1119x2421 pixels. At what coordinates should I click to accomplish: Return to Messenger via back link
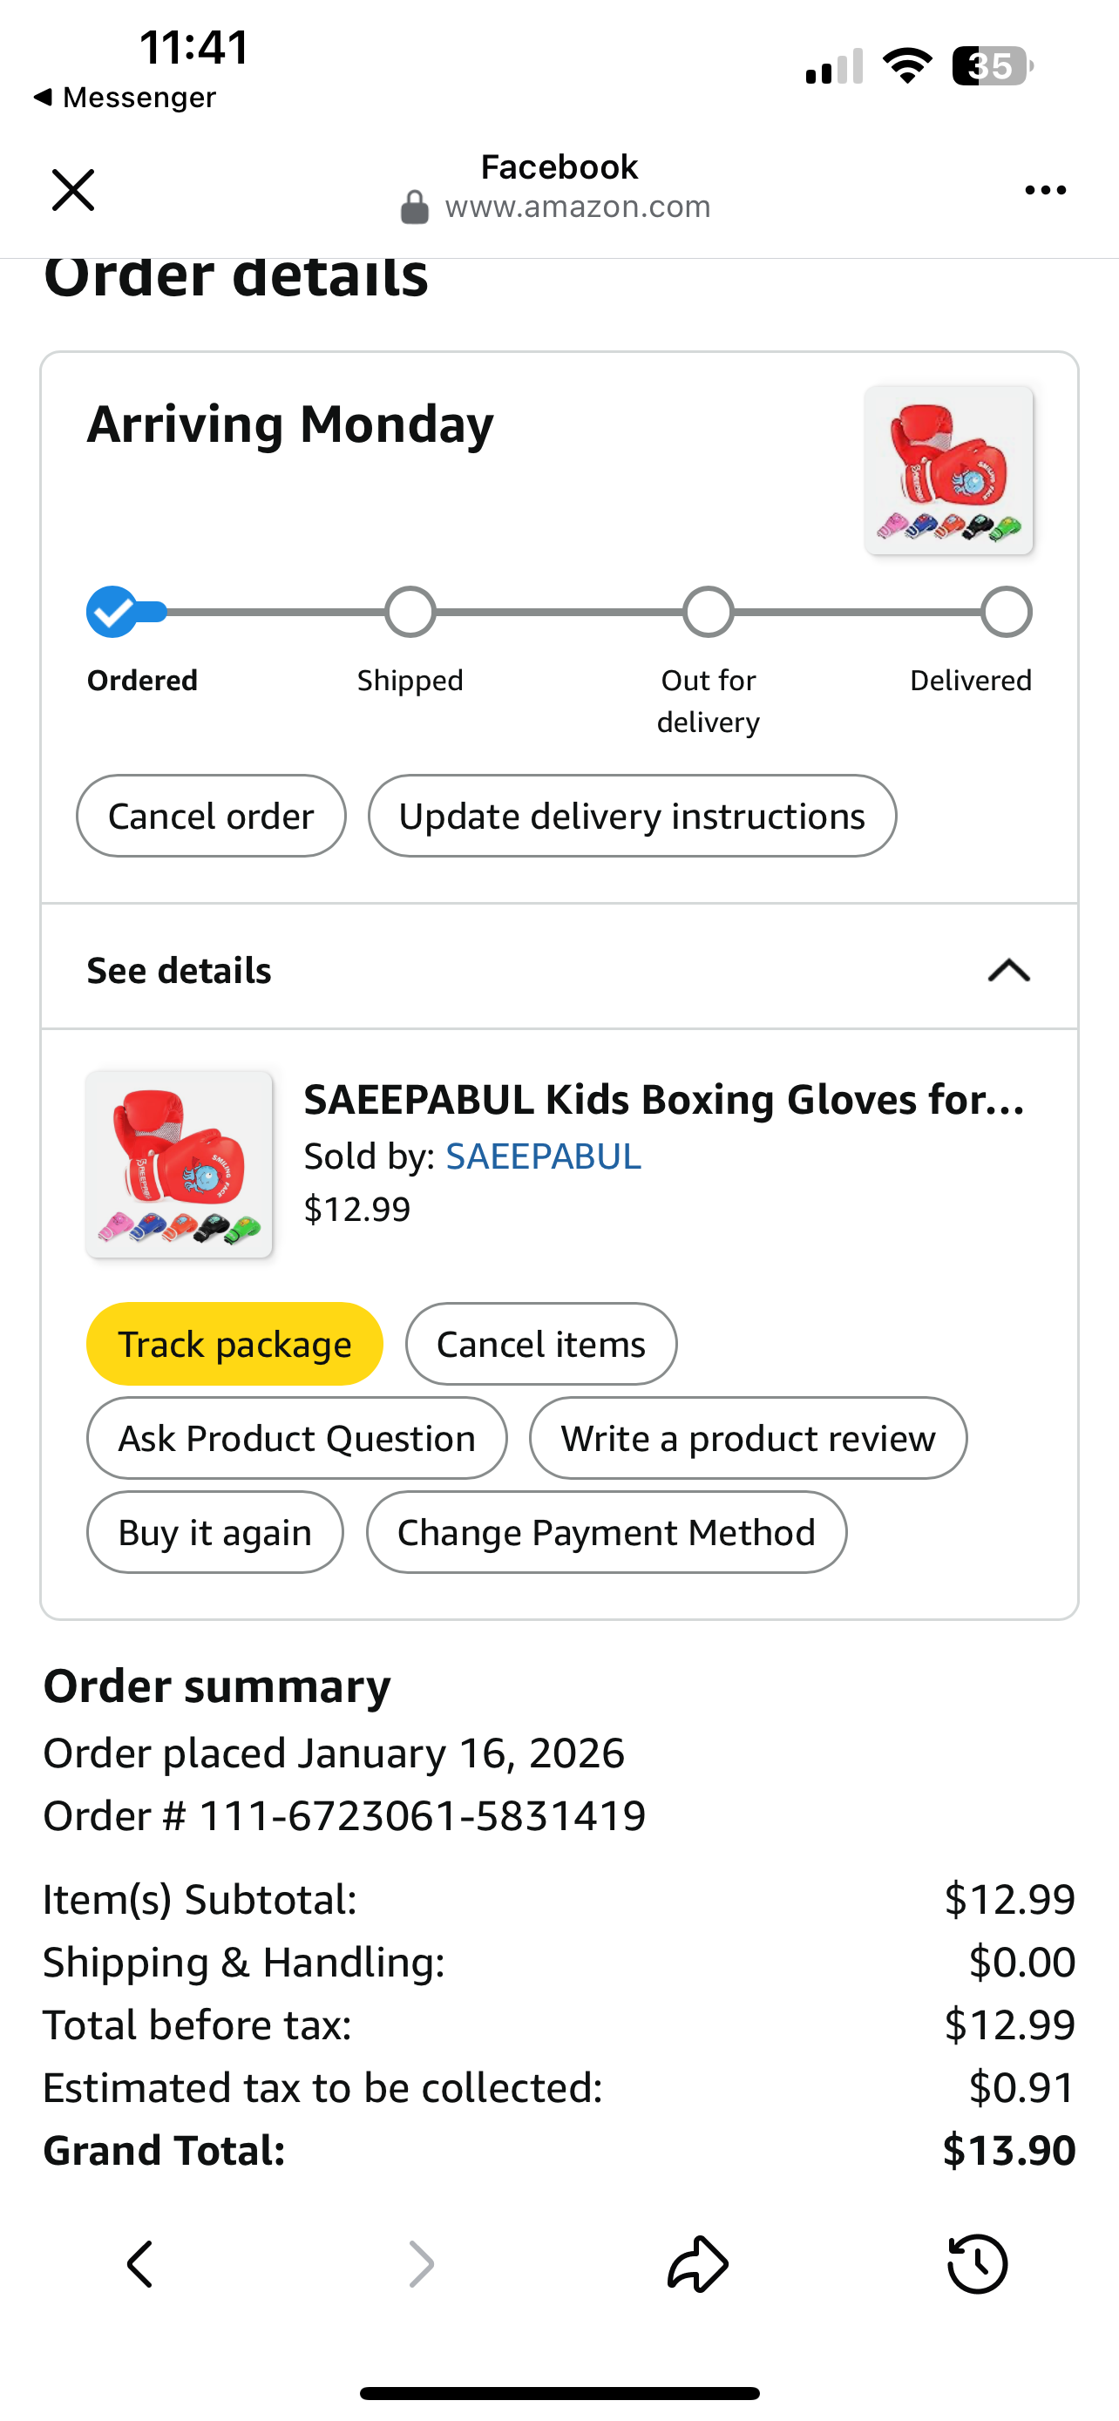click(x=124, y=98)
